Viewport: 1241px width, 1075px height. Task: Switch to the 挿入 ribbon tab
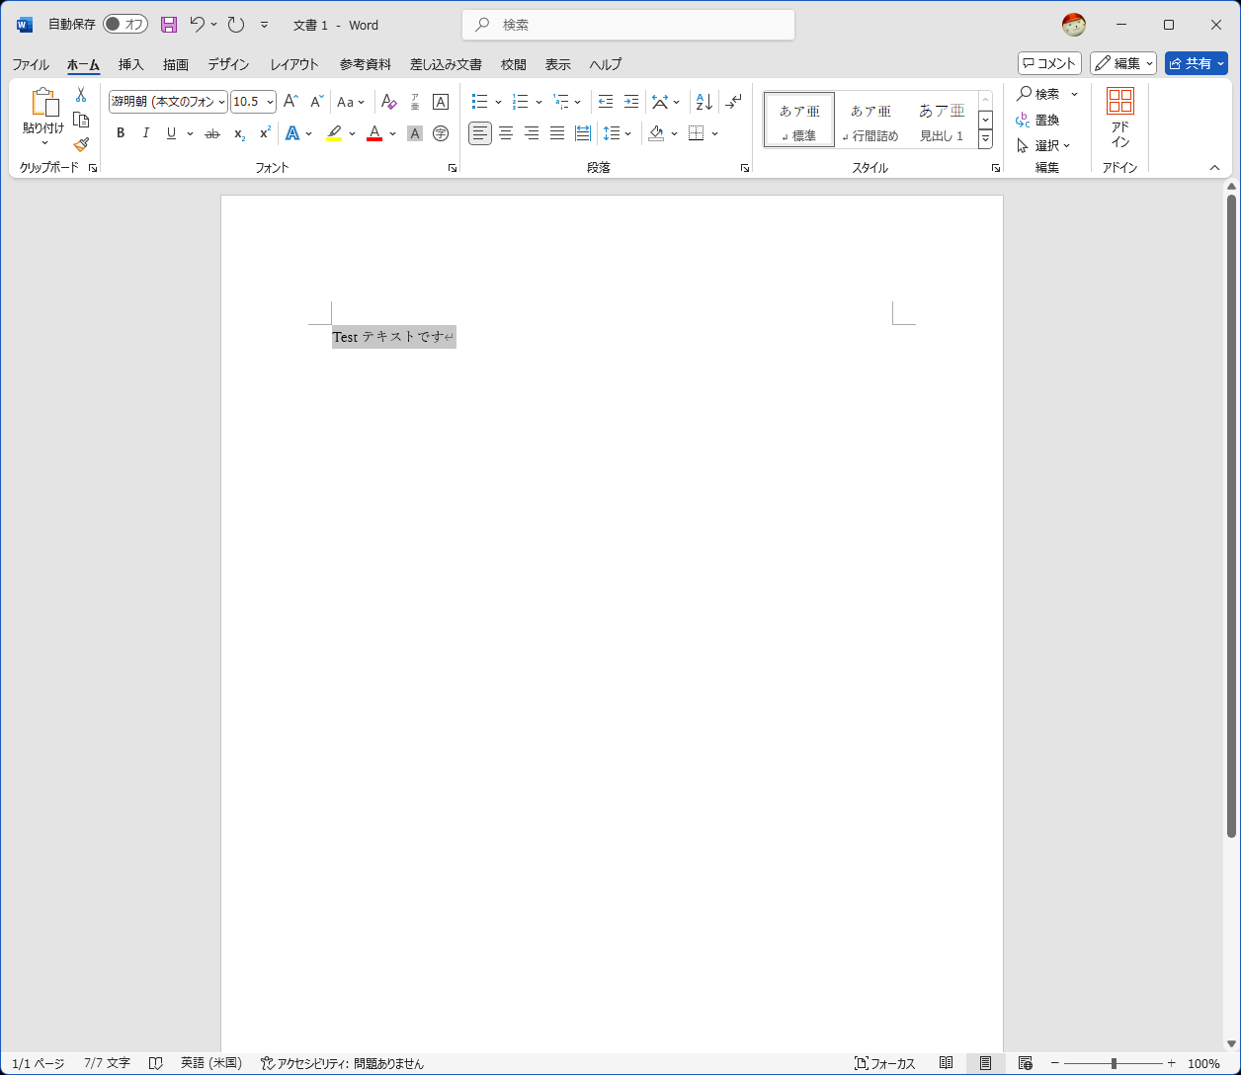coord(130,64)
